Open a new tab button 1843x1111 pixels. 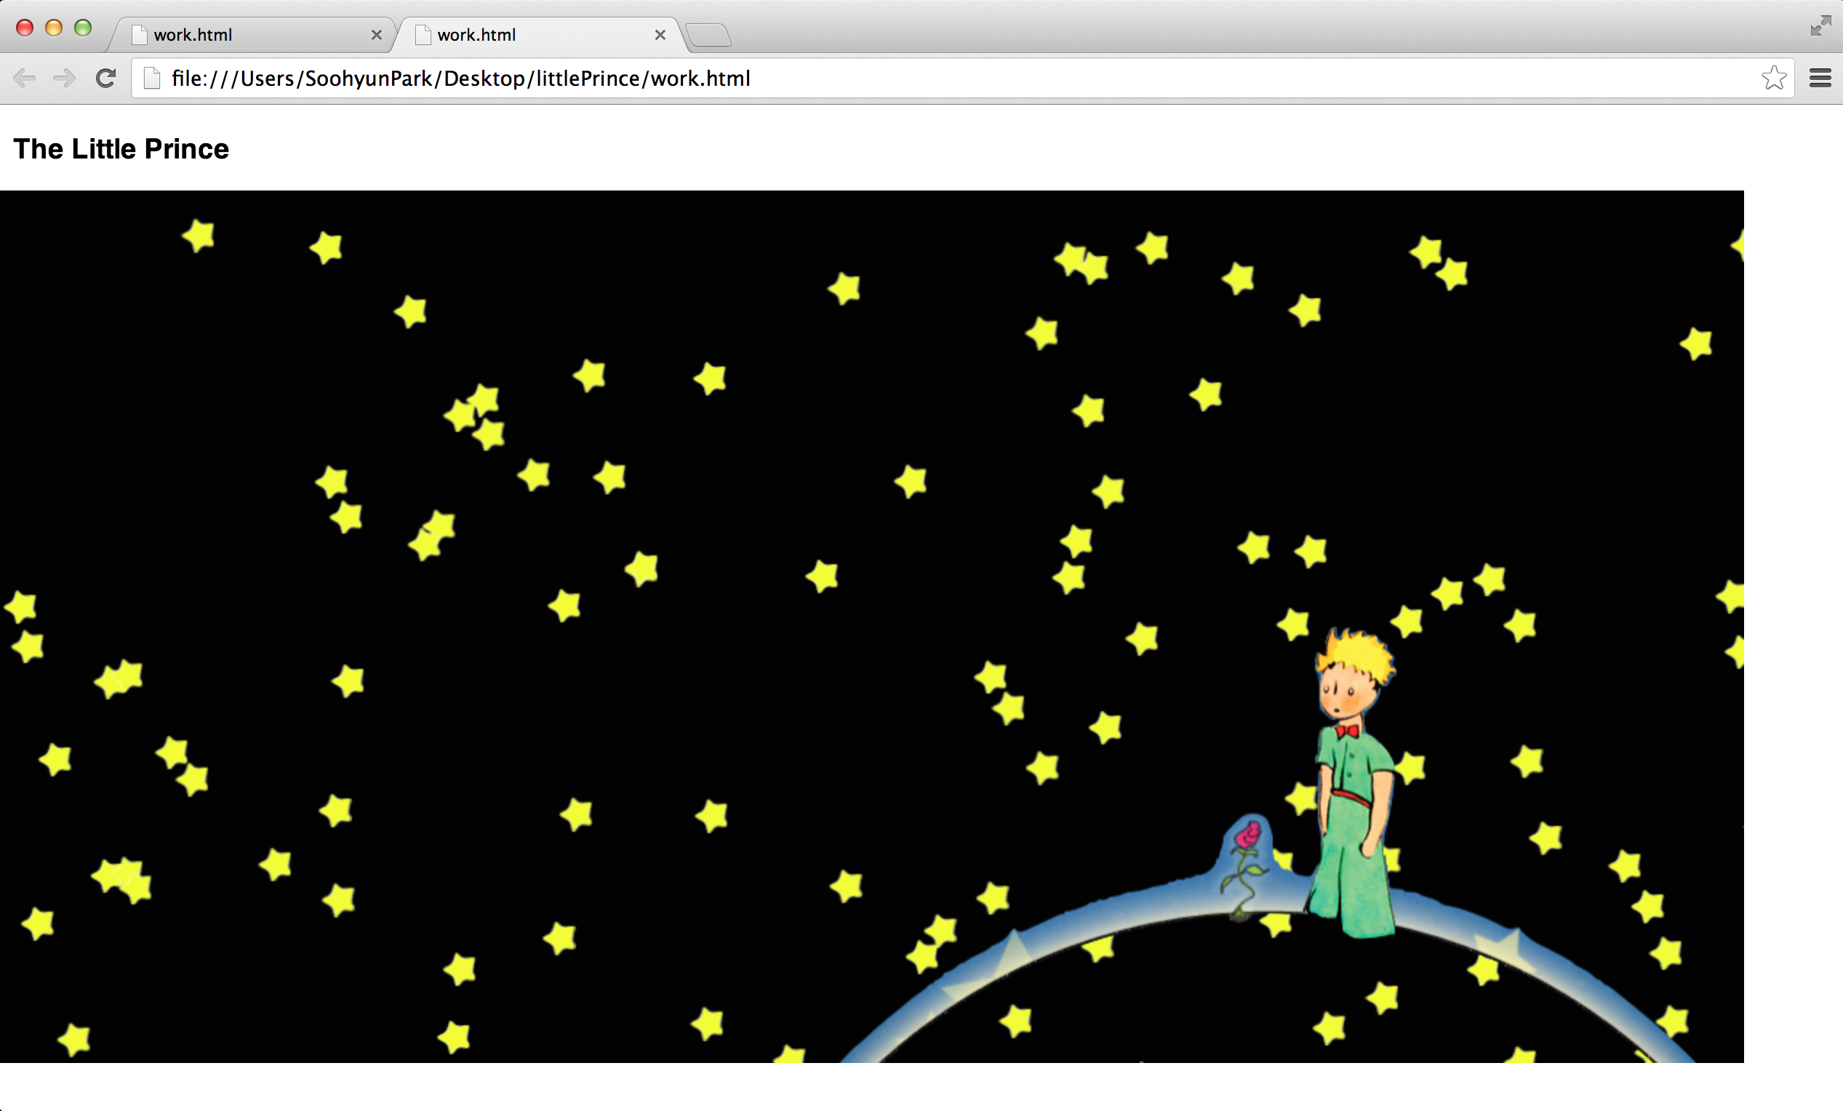click(708, 35)
